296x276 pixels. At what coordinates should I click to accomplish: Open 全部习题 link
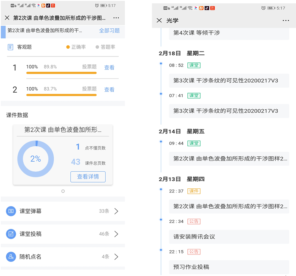pyautogui.click(x=109, y=30)
